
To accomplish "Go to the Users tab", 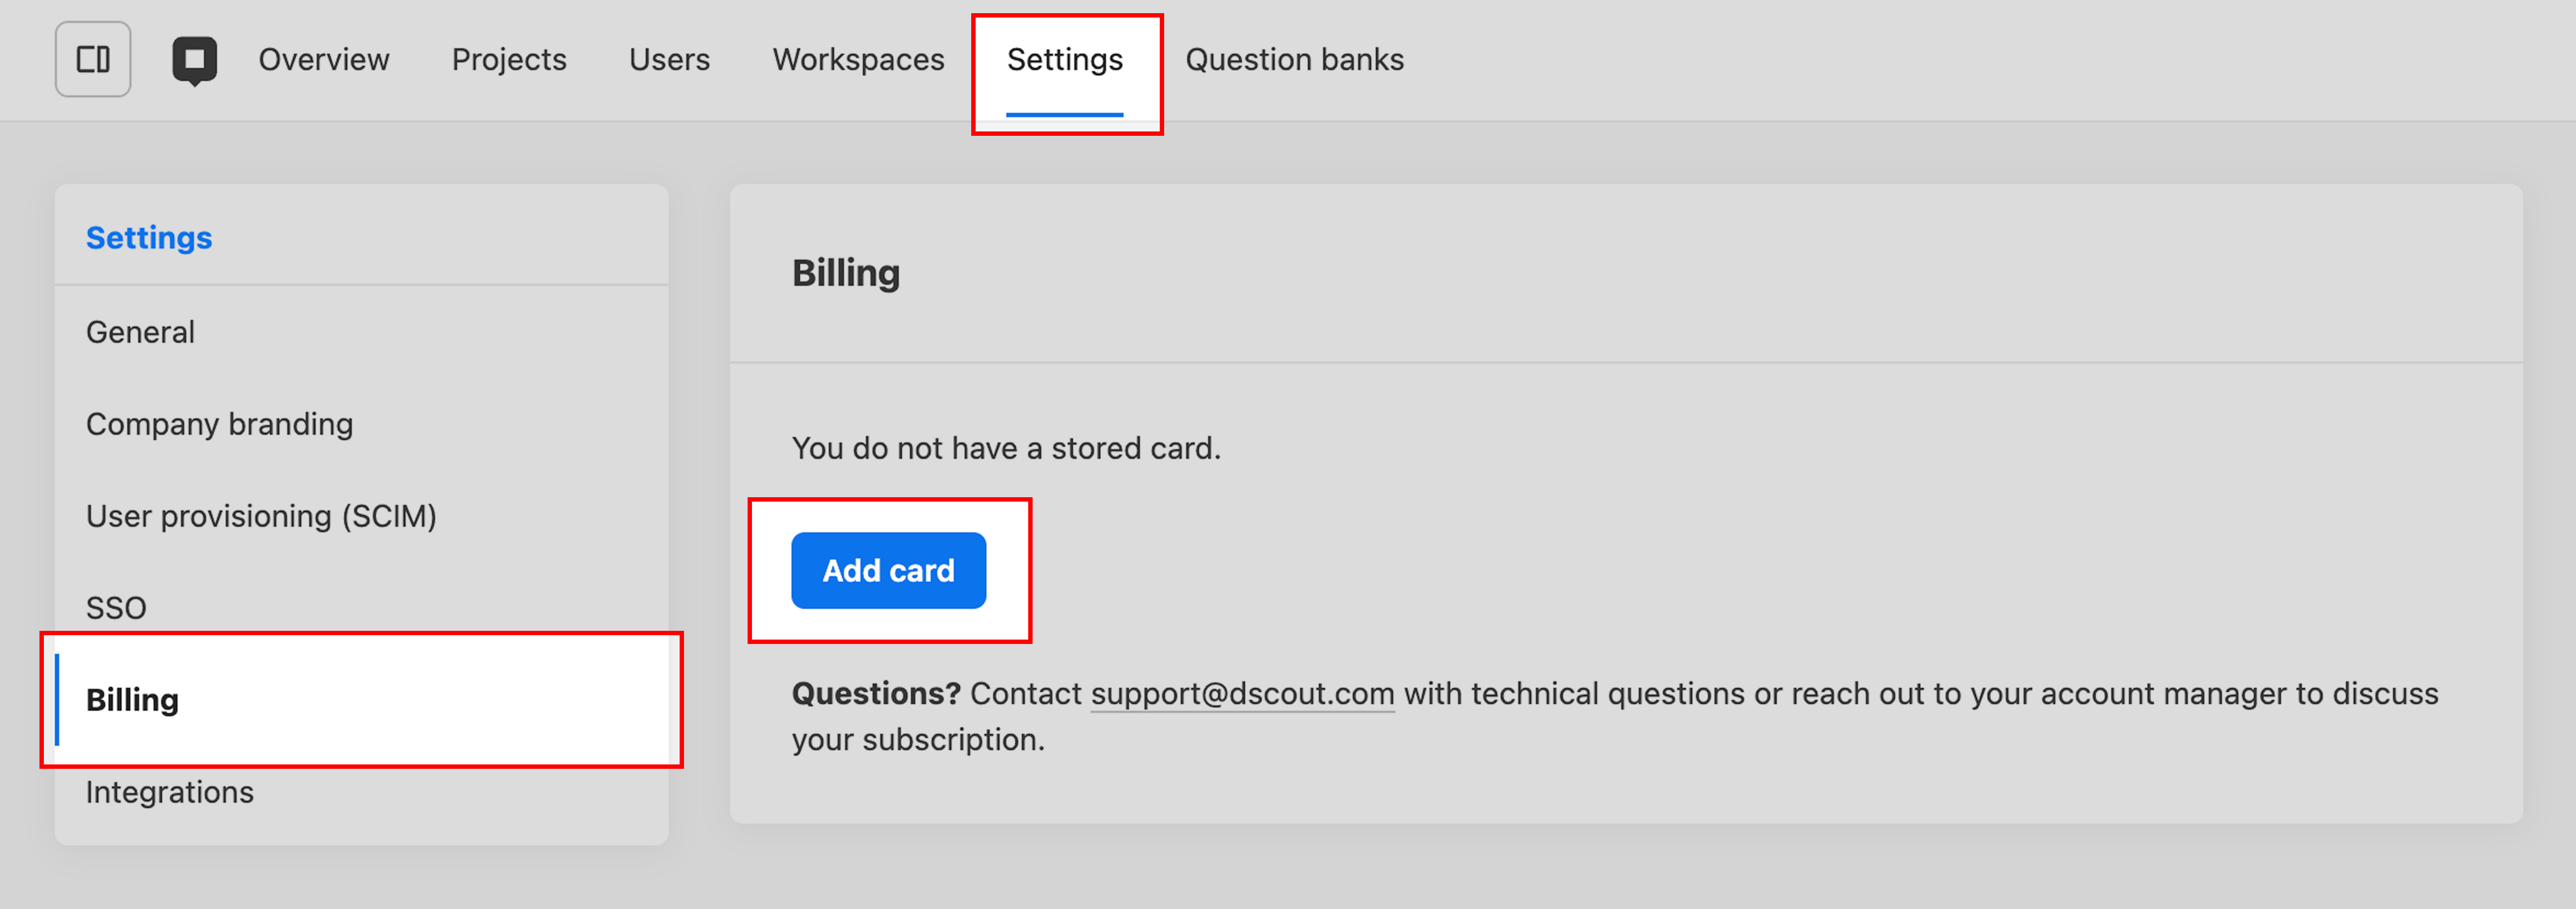I will (x=669, y=60).
